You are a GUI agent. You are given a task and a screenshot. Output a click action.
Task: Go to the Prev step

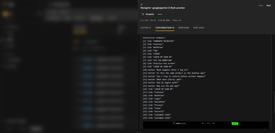(261, 5)
